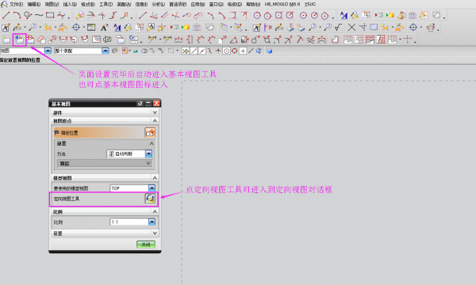The image size is (476, 285).
Task: Expand the Settings section
Action: (155, 234)
